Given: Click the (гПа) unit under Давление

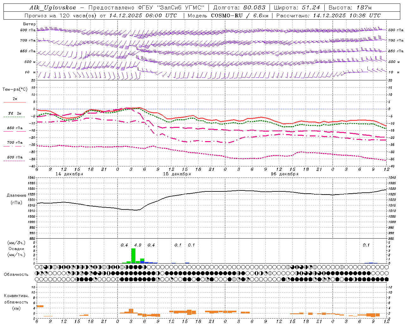Looking at the screenshot, I should click(16, 203).
